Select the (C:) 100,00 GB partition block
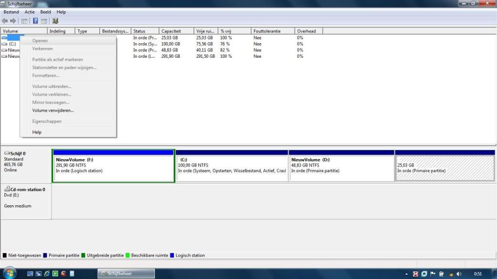The width and height of the screenshot is (497, 279). (x=232, y=168)
